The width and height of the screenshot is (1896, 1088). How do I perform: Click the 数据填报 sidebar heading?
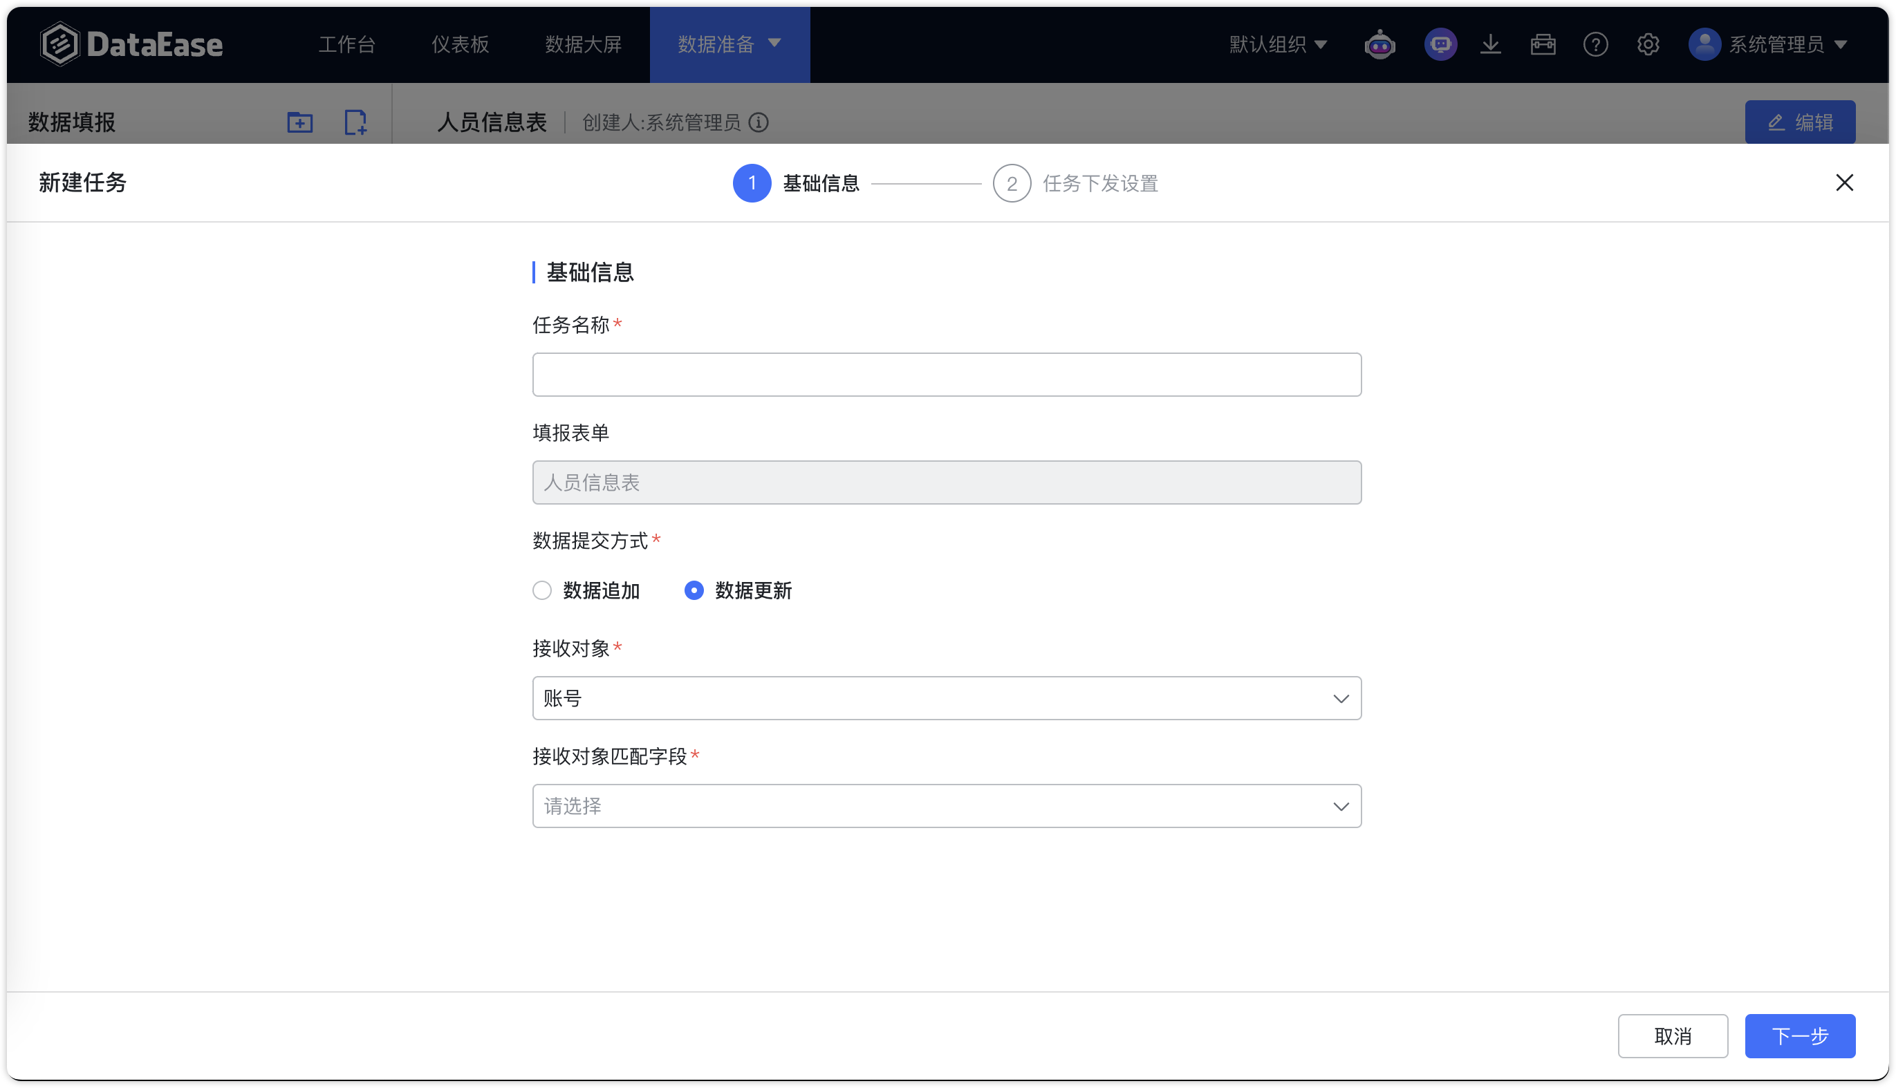pos(72,122)
